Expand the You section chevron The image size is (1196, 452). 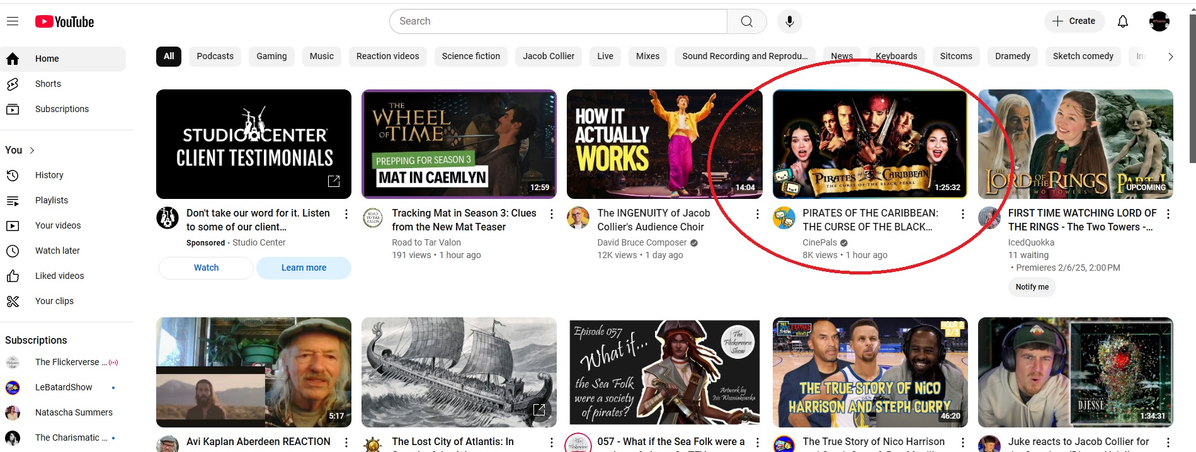click(32, 150)
